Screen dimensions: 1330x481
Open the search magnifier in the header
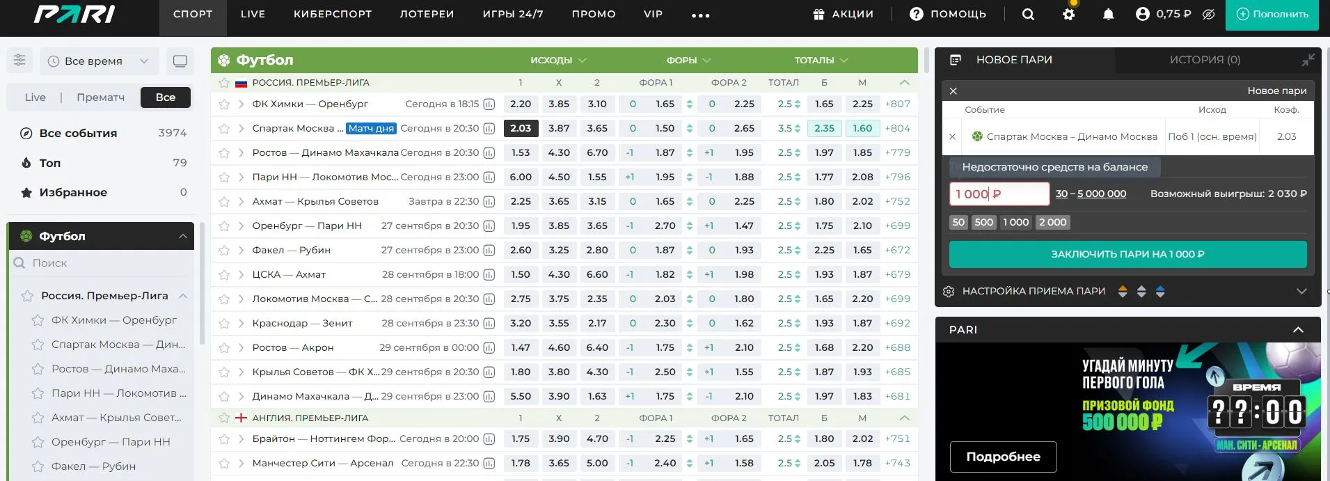tap(1028, 15)
